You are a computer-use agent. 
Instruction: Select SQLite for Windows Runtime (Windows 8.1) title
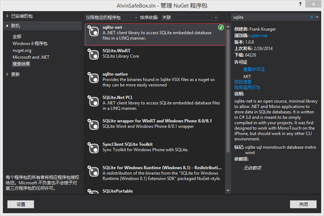[x=162, y=167]
